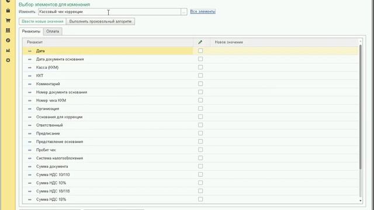
Task: Enable the ККТ checkbox
Action: point(200,75)
